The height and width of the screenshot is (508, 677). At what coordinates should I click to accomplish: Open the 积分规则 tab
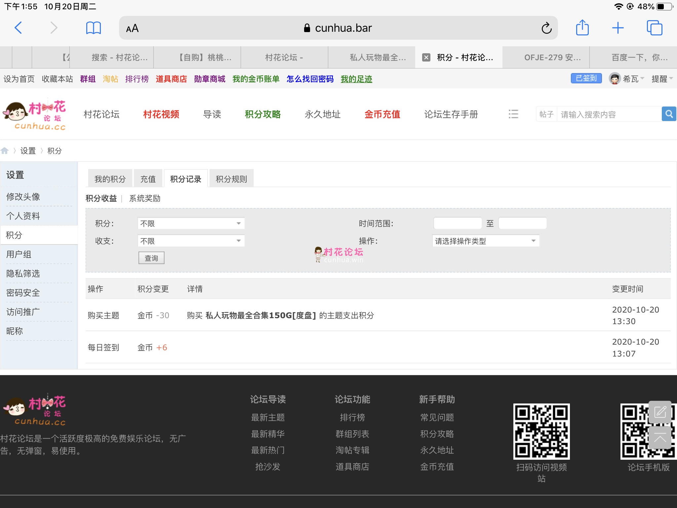pos(231,179)
